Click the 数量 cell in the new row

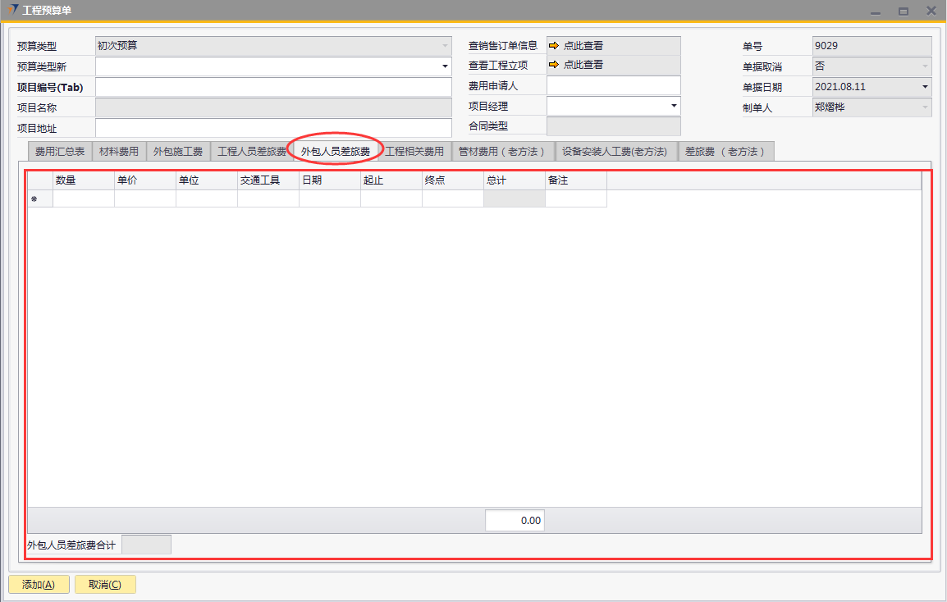(83, 198)
